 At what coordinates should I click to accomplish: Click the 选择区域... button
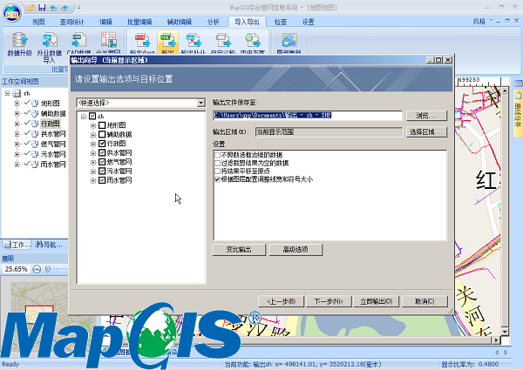pyautogui.click(x=426, y=131)
